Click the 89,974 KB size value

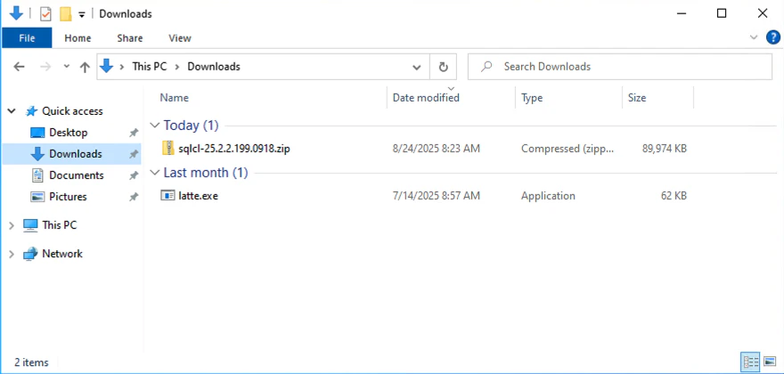click(x=664, y=149)
